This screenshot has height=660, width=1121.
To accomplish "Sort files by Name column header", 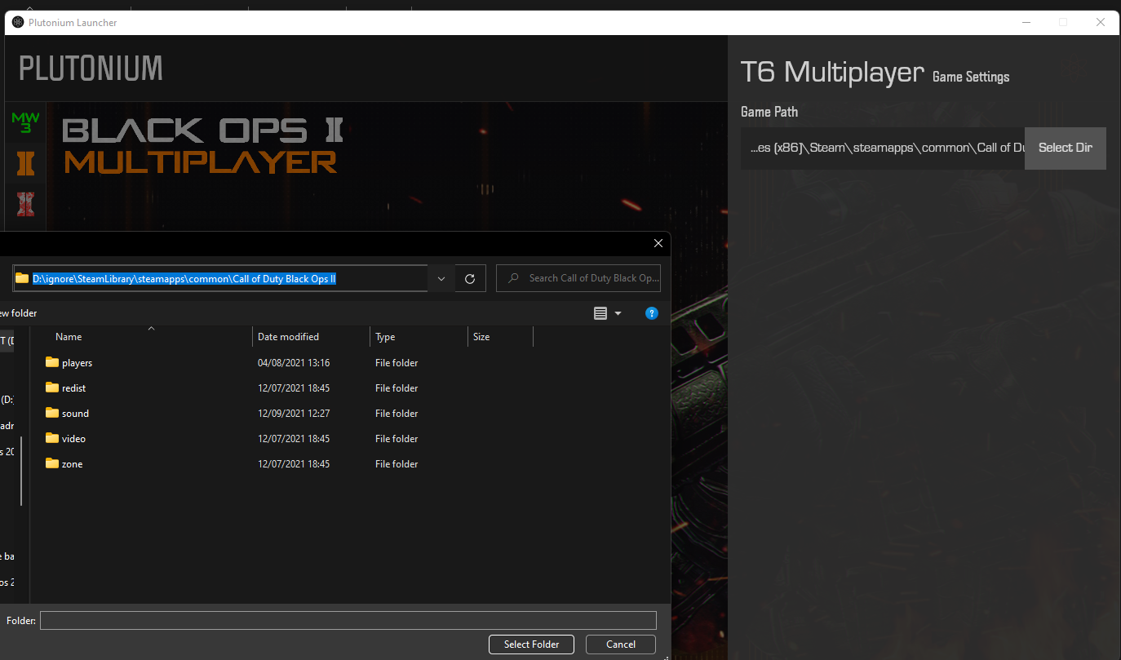I will coord(69,337).
